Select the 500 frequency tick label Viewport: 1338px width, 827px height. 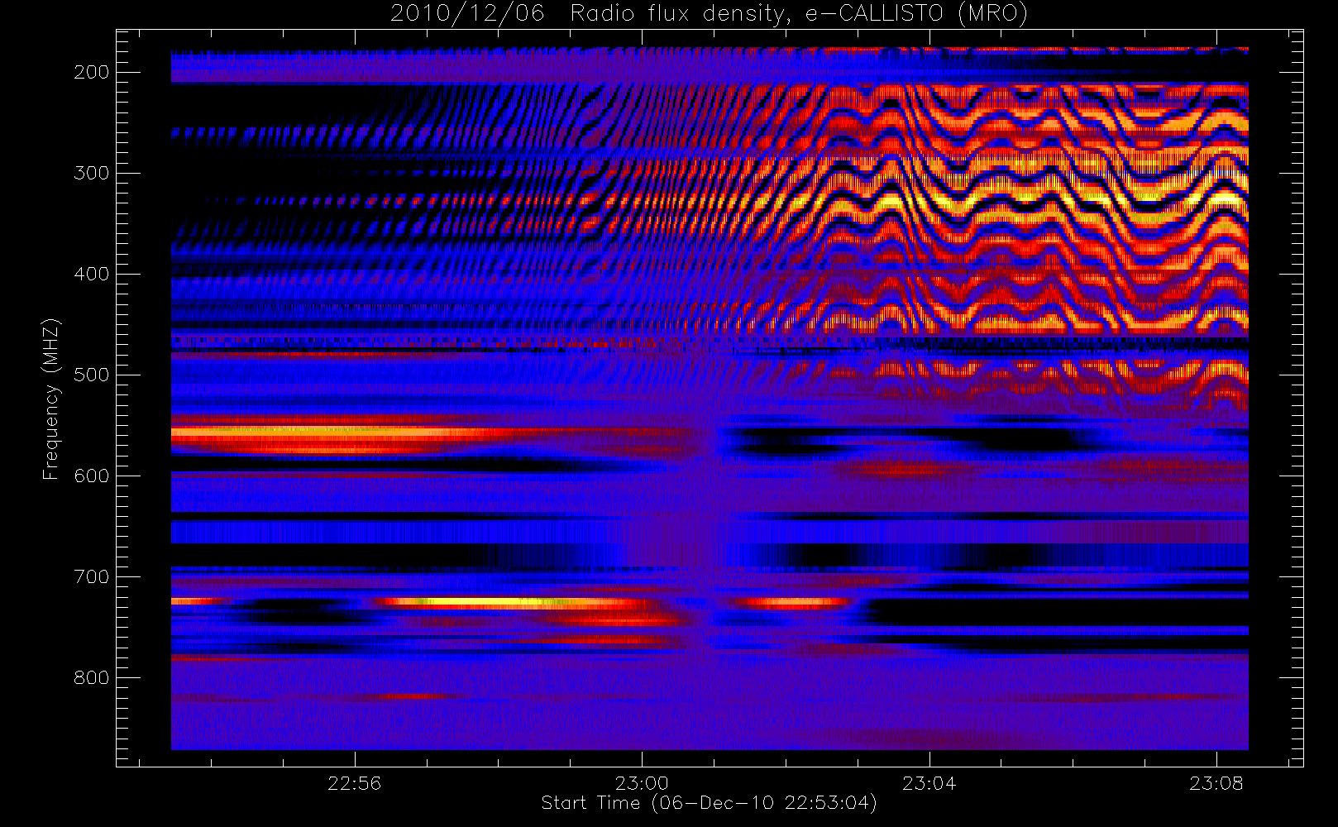(x=92, y=375)
